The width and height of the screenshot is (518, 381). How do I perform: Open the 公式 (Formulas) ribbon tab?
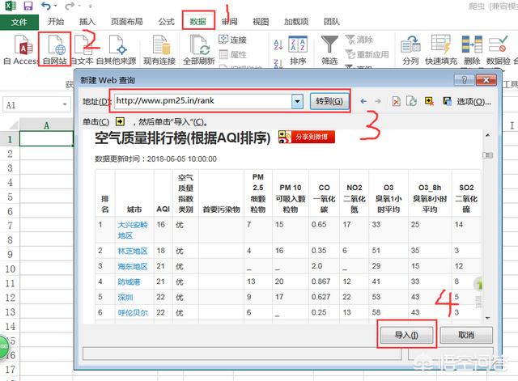point(167,22)
